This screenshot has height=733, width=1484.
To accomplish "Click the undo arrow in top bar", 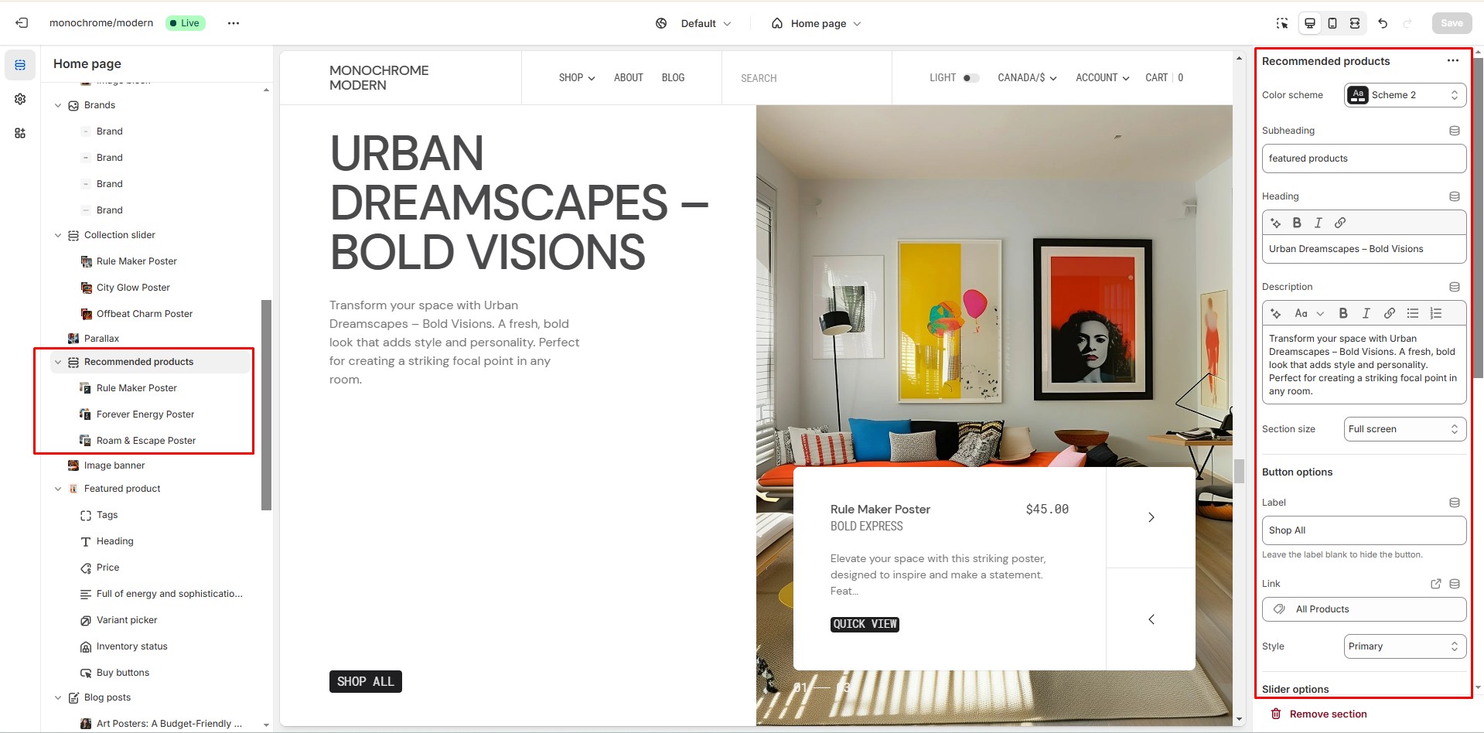I will [1383, 23].
